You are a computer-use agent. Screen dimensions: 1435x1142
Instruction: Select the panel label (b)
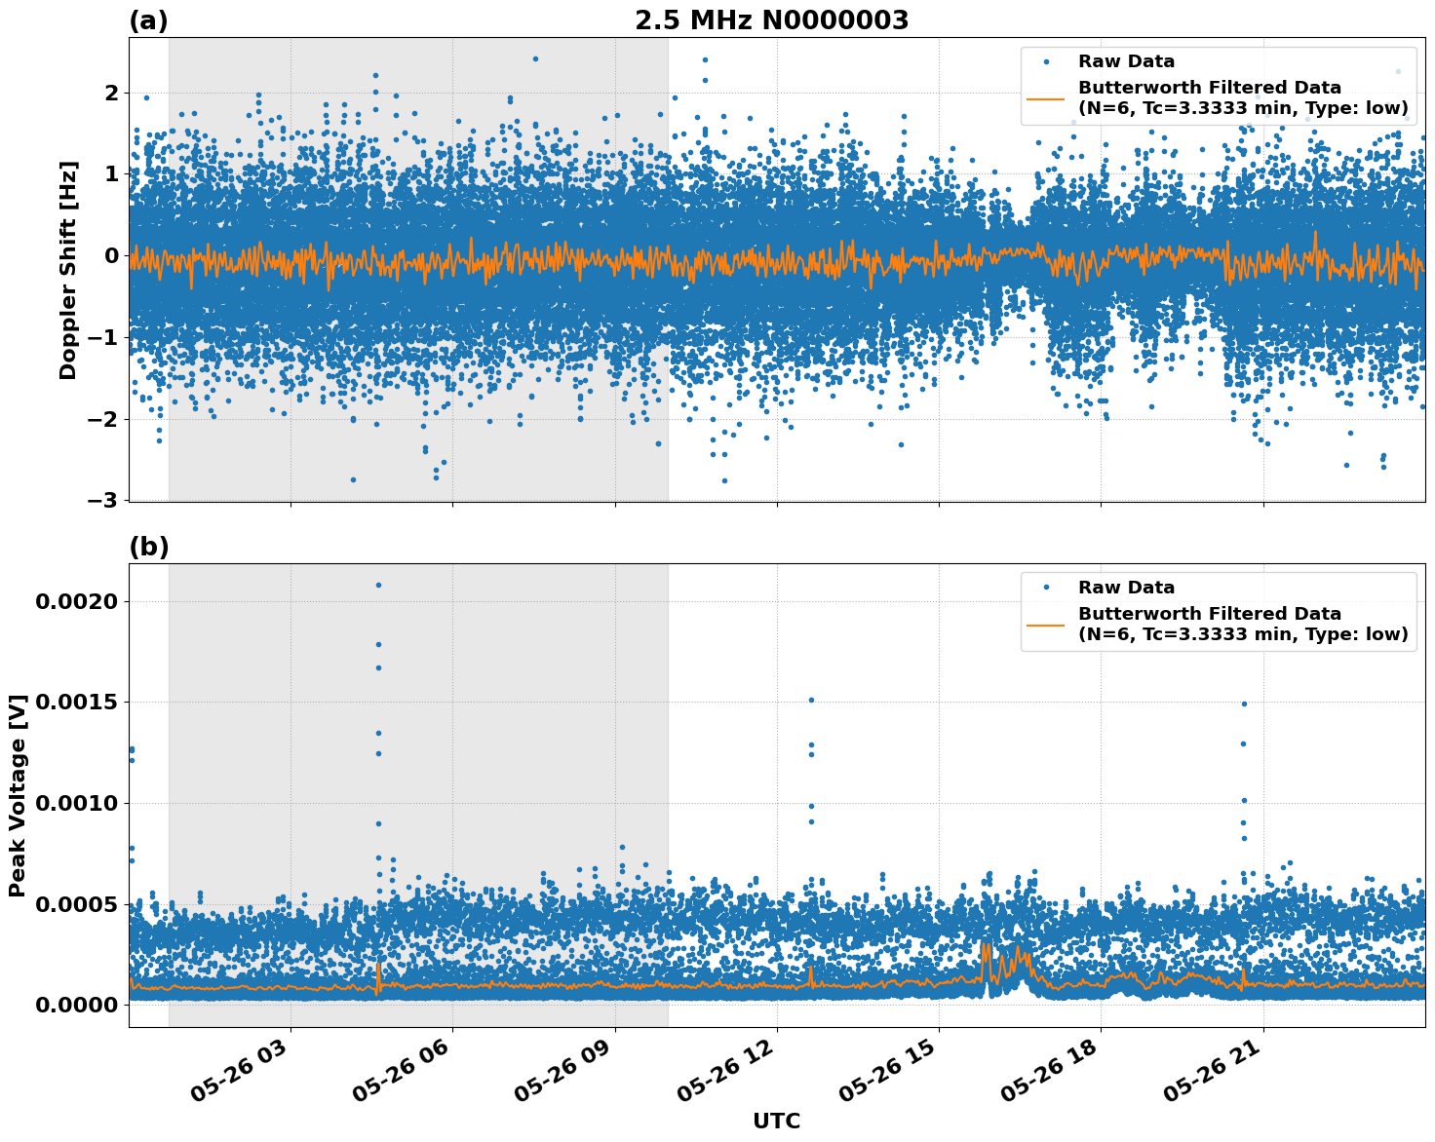[148, 546]
